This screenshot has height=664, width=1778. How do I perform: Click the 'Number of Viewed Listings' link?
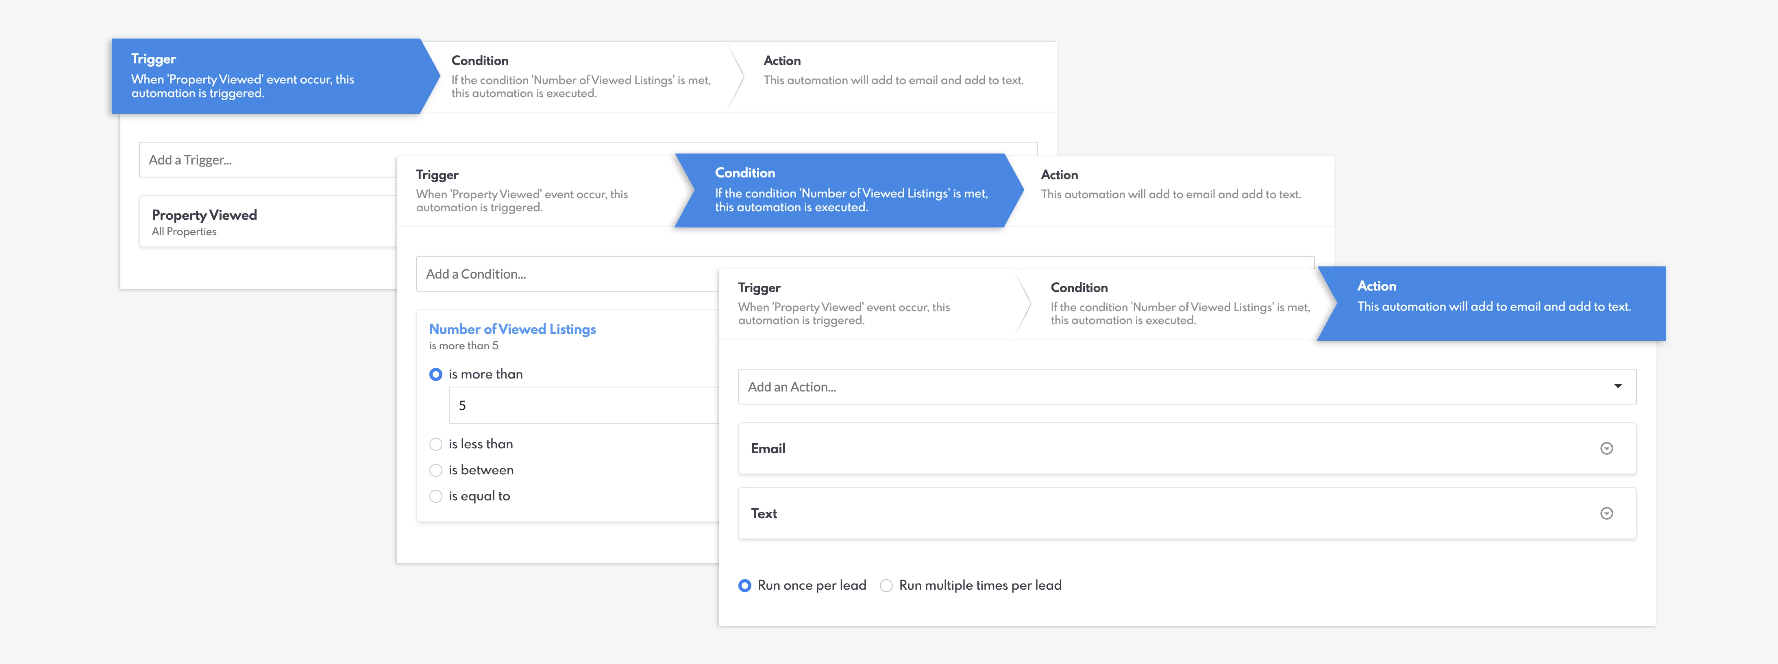512,329
